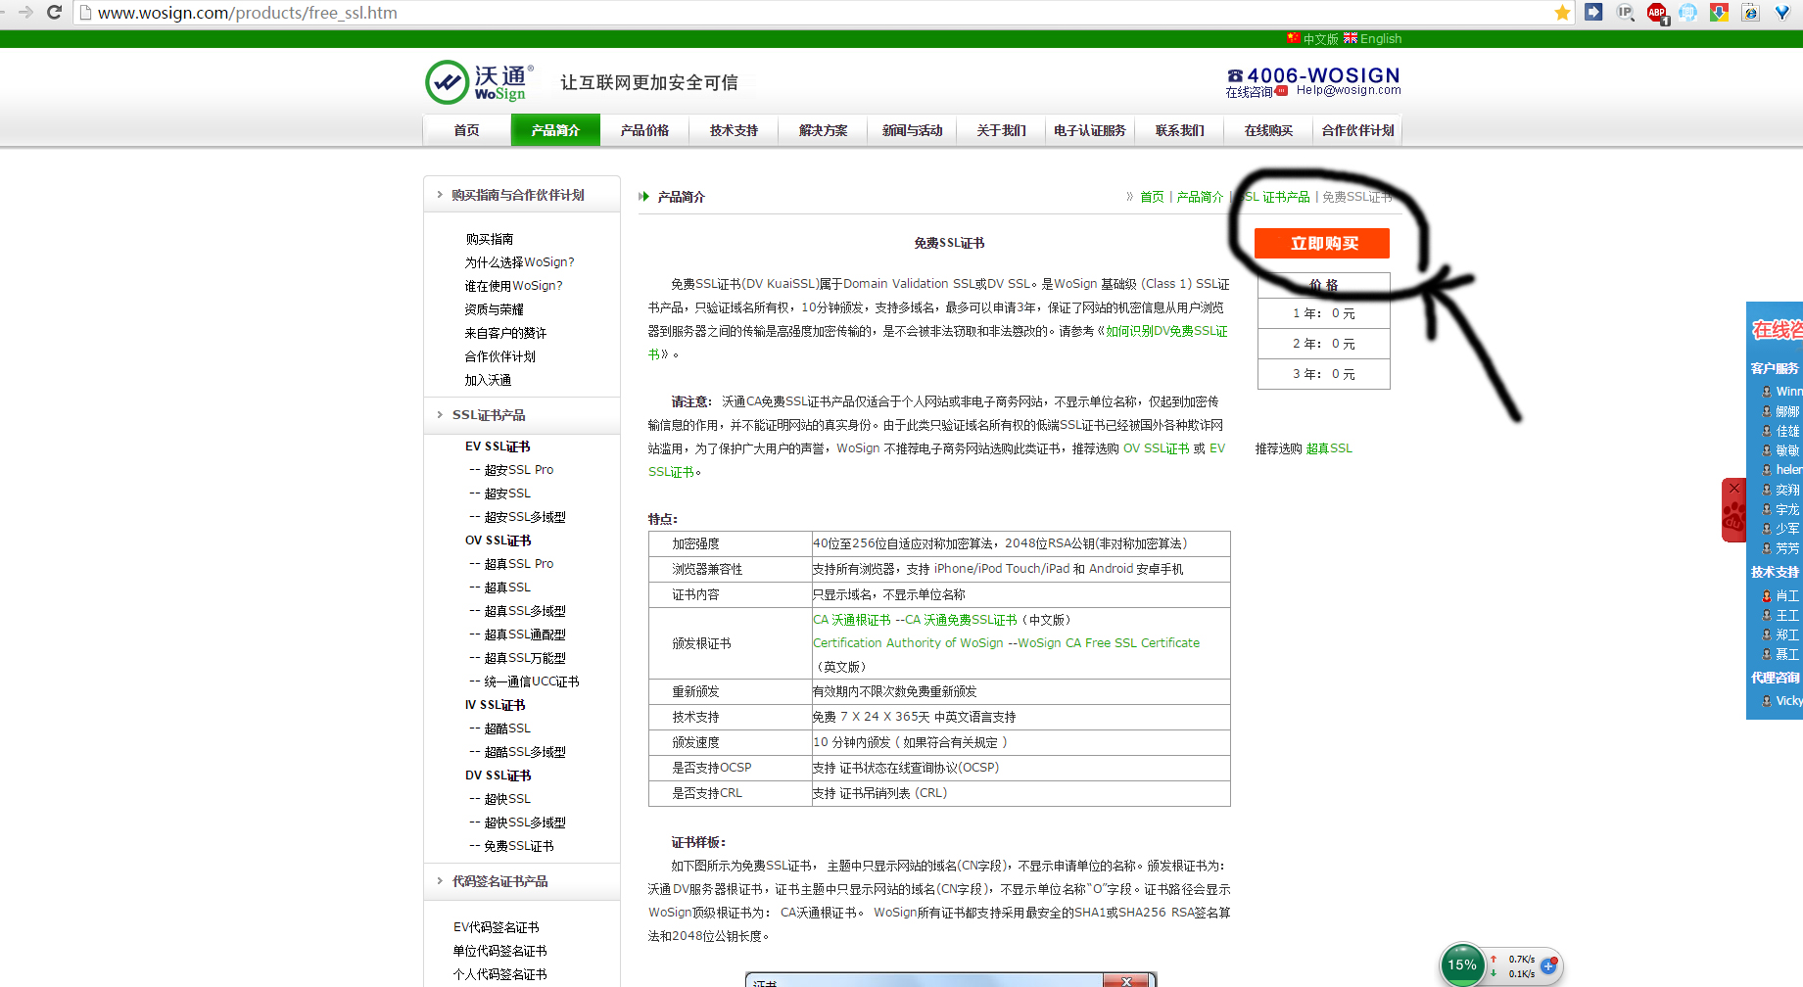The width and height of the screenshot is (1803, 987).
Task: Open 购买指南 in sidebar
Action: 489,239
